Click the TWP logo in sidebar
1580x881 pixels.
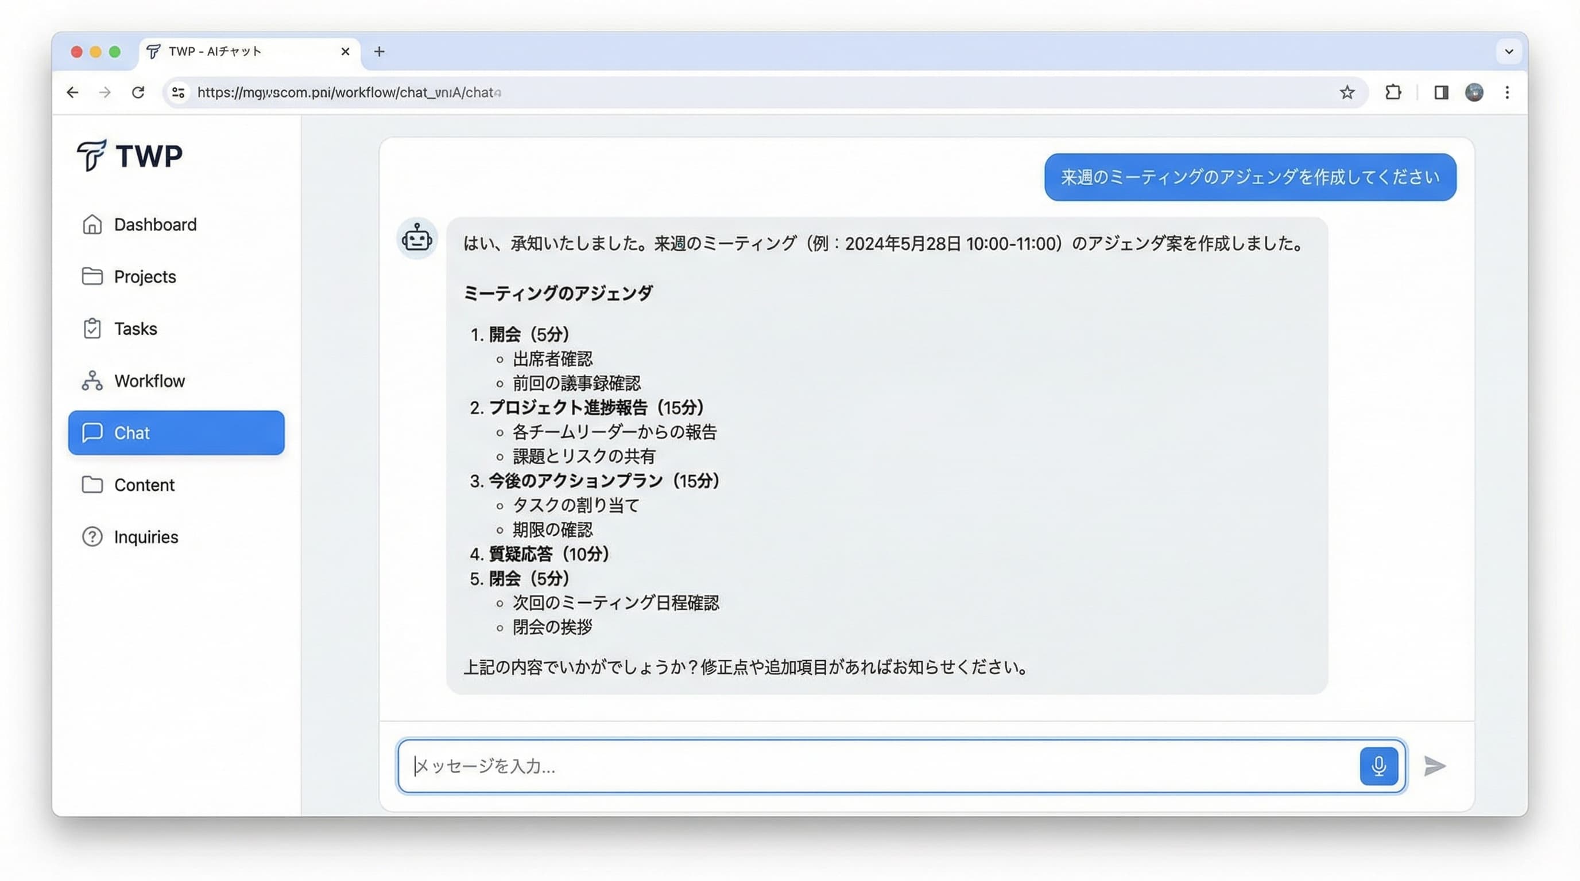pyautogui.click(x=129, y=155)
